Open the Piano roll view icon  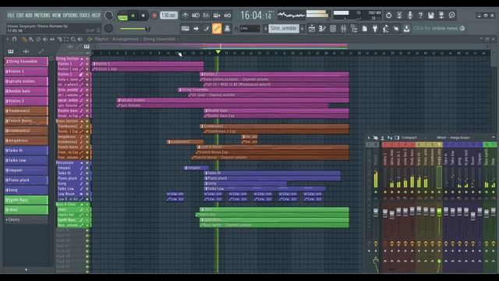(x=322, y=29)
